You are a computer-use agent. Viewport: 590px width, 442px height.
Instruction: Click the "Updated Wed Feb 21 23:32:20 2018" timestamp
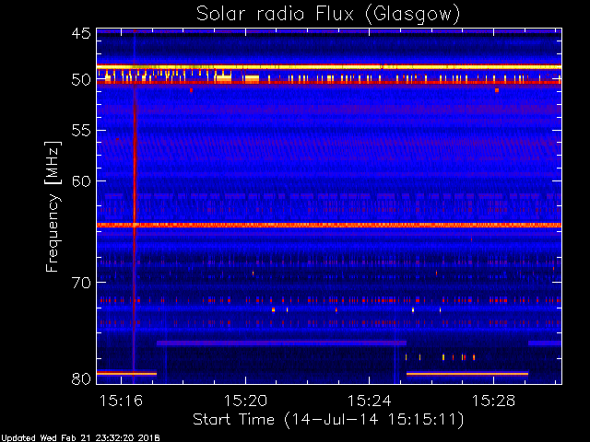(x=80, y=438)
